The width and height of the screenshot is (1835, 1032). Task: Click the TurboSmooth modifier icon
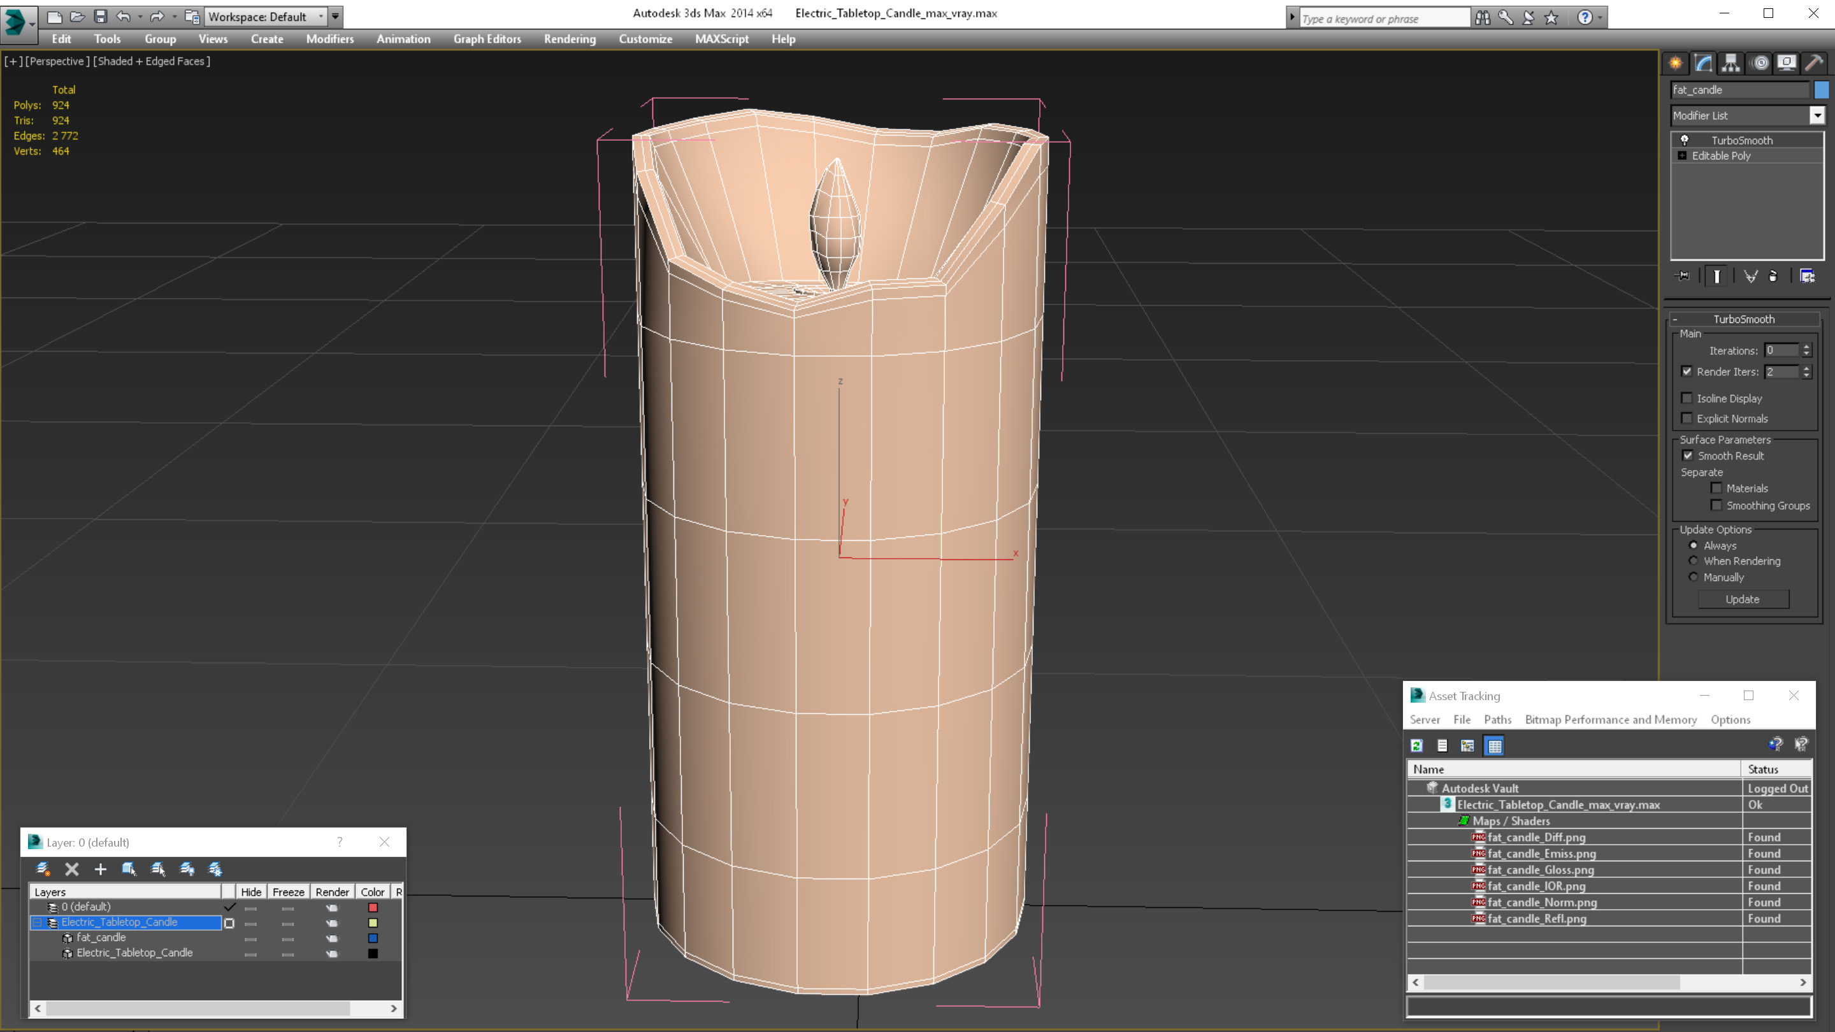tap(1683, 140)
